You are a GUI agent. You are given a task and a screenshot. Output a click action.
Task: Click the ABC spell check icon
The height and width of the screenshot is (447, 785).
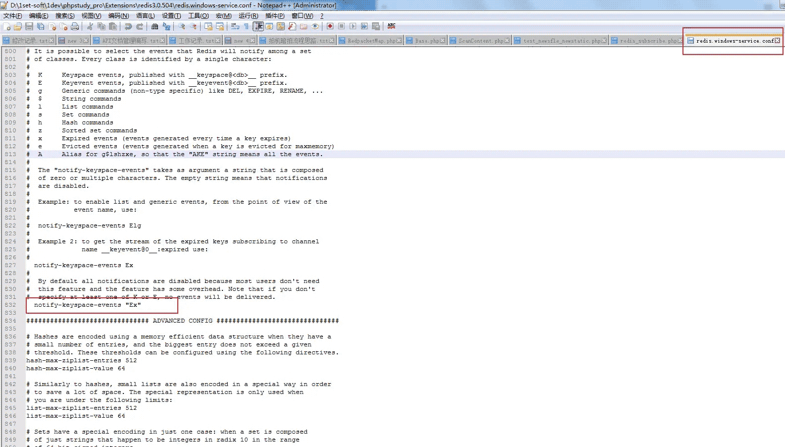391,26
